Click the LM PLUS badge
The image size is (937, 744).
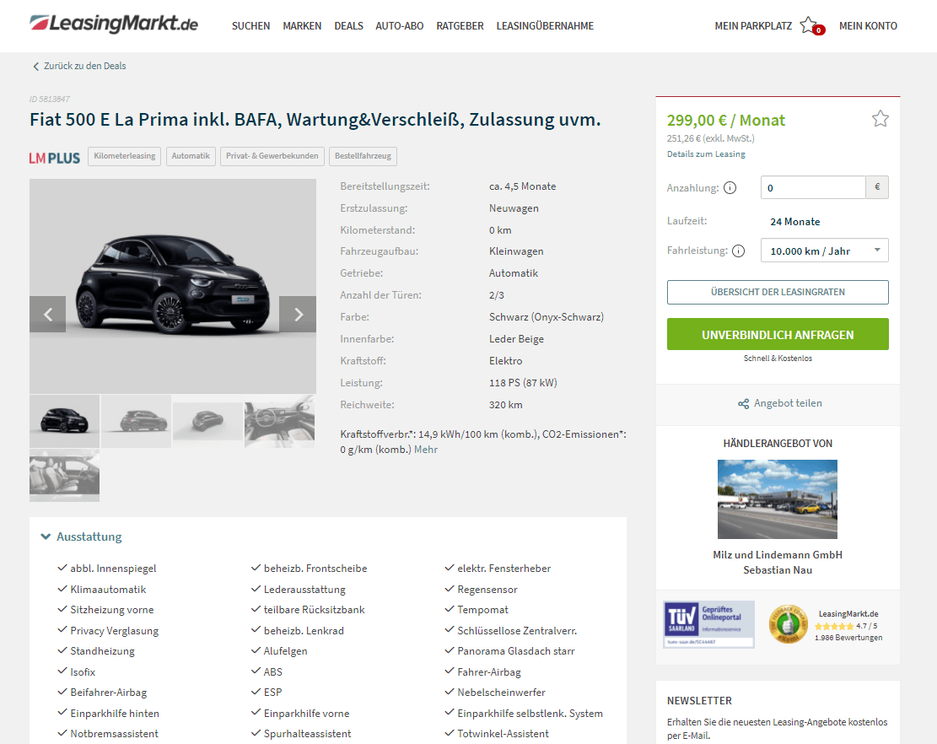[54, 158]
